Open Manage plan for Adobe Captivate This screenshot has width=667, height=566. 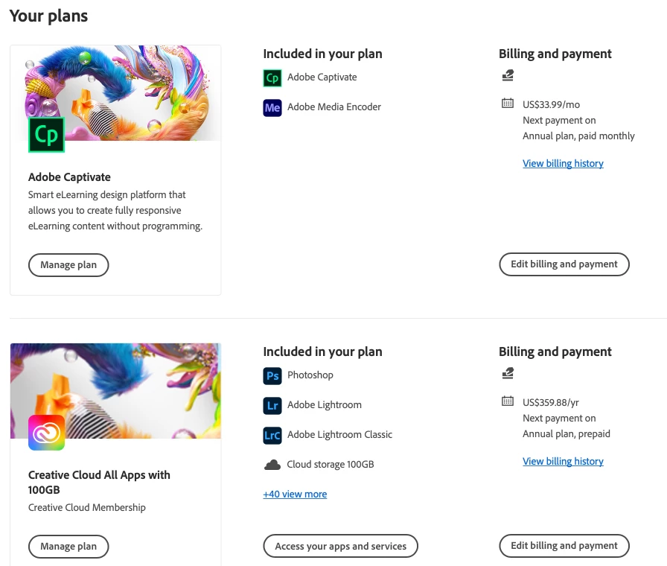click(68, 264)
